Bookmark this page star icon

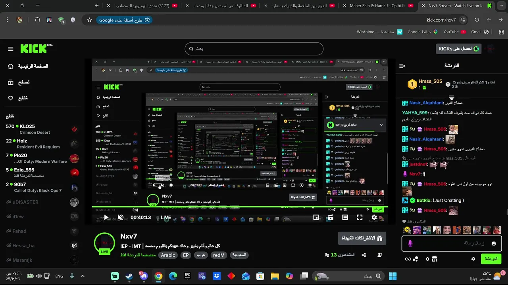(90, 20)
